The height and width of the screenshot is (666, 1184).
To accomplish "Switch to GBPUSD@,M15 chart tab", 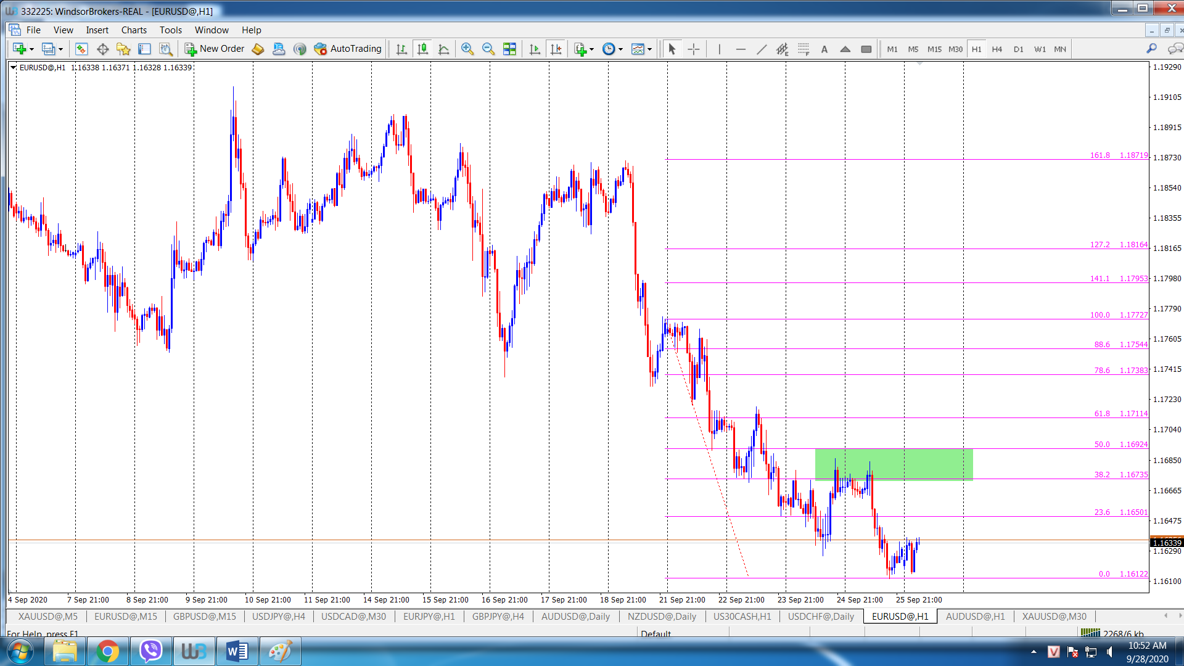I will click(x=204, y=616).
